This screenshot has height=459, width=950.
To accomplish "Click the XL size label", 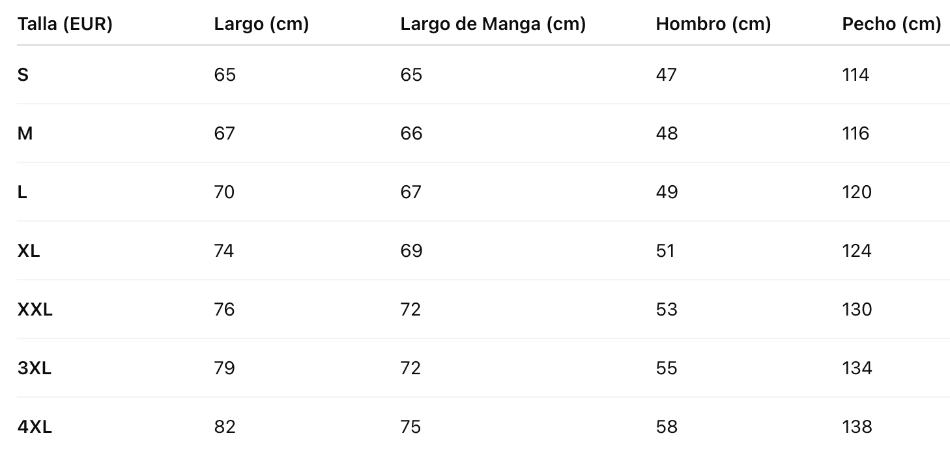I will click(29, 251).
